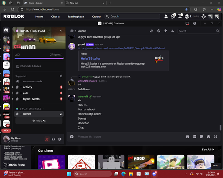The image size is (223, 178).
Task: Open a new browser tab with plus
Action: tap(110, 3)
